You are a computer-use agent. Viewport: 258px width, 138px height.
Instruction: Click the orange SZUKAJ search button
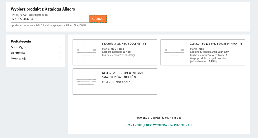point(98,19)
